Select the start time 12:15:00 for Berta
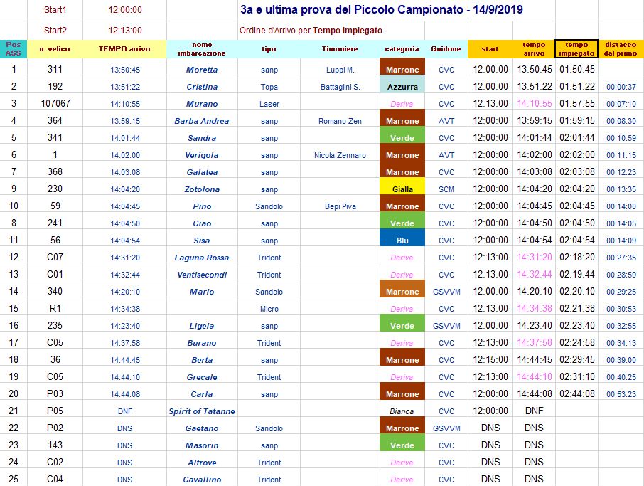This screenshot has height=486, width=644. pyautogui.click(x=490, y=360)
